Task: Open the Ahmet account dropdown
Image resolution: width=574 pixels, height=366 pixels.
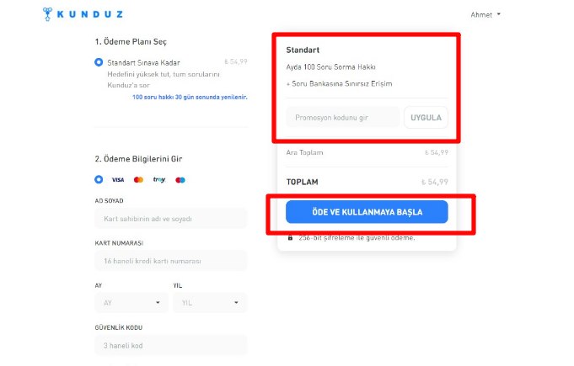Action: click(485, 14)
